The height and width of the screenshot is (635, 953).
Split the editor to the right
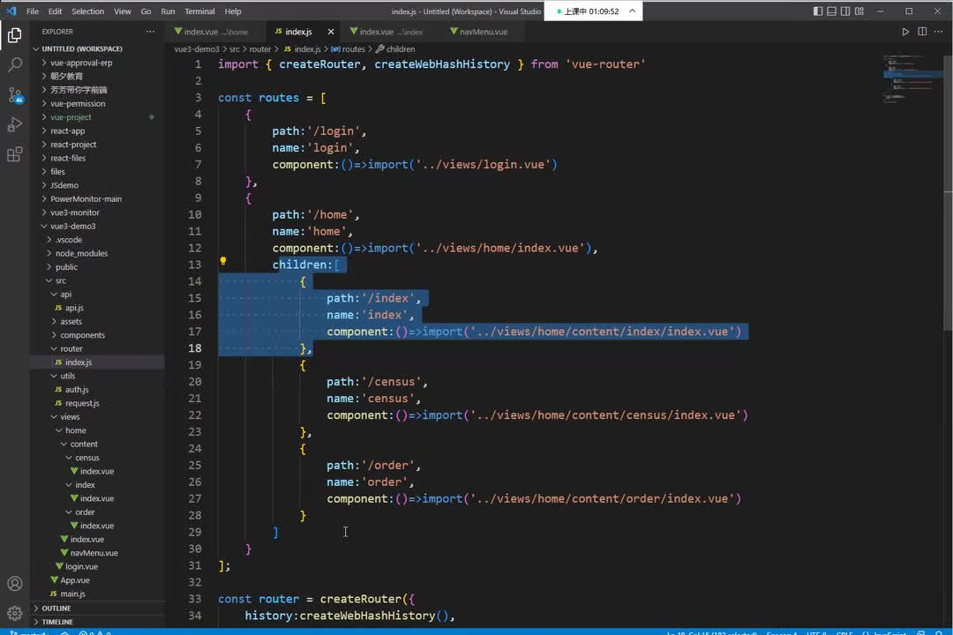pyautogui.click(x=922, y=32)
